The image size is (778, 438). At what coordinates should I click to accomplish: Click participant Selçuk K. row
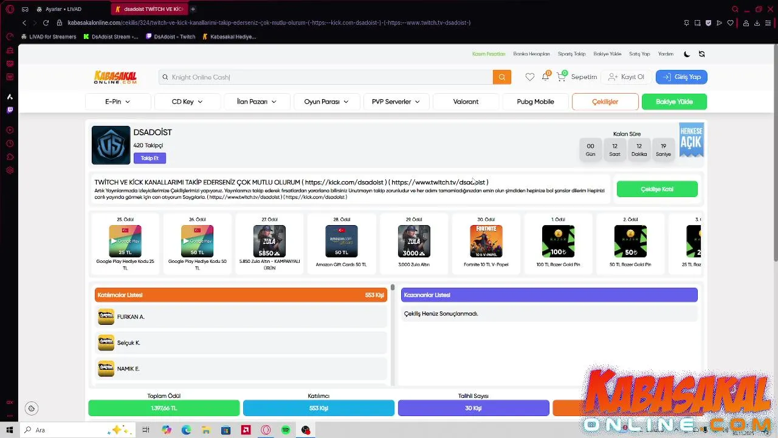click(x=241, y=343)
